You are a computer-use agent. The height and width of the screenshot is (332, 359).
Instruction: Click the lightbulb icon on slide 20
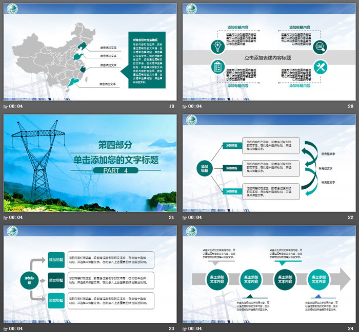point(216,47)
